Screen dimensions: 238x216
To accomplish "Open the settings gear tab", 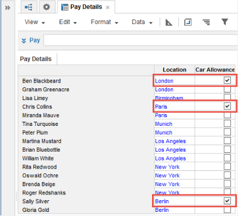I will pyautogui.click(x=46, y=7).
